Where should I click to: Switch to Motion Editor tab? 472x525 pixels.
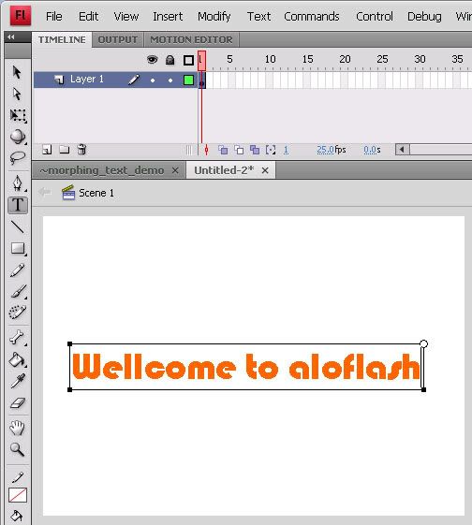coord(191,40)
